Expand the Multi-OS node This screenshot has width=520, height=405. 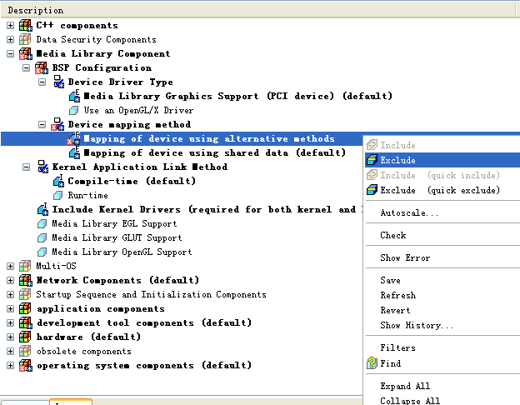[x=10, y=267]
